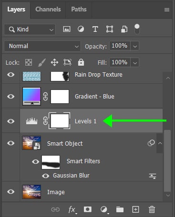
Task: Switch to the Channels tab
Action: (48, 10)
